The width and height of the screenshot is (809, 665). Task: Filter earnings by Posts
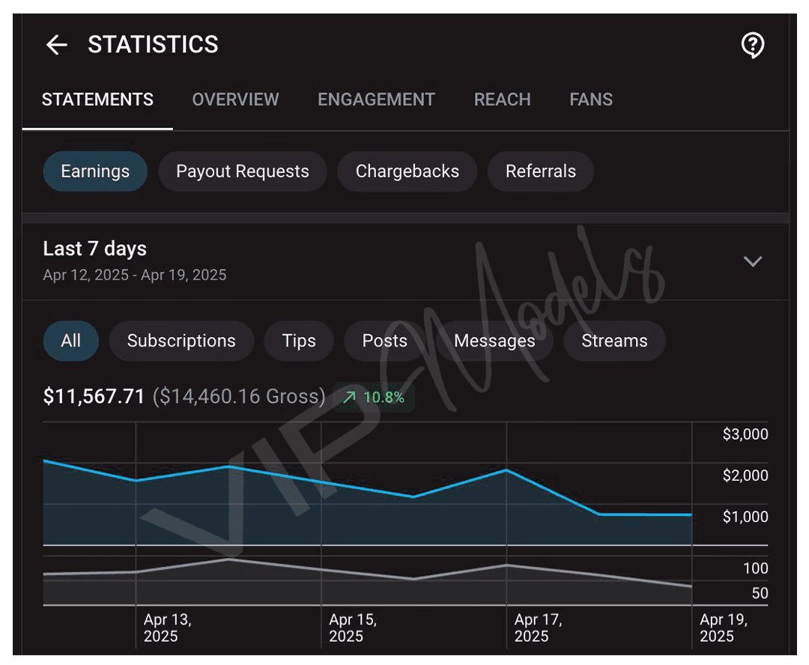tap(384, 341)
